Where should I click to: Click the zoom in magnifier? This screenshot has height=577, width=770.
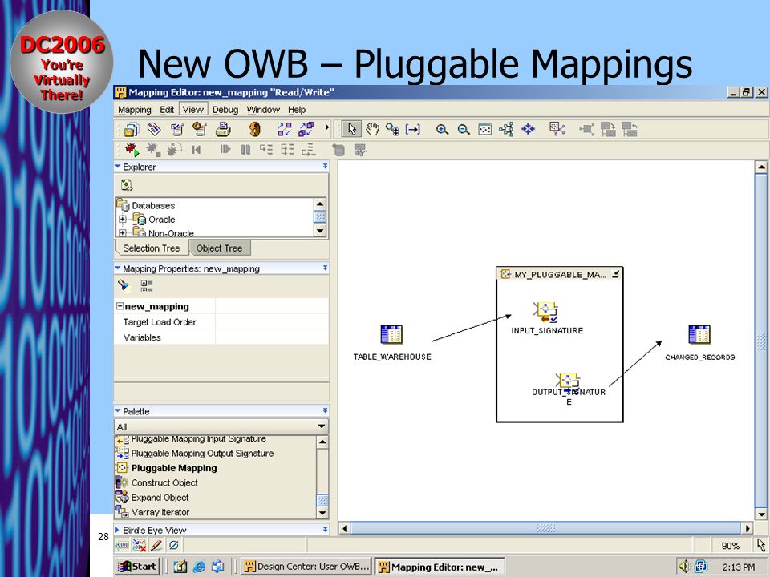tap(442, 130)
